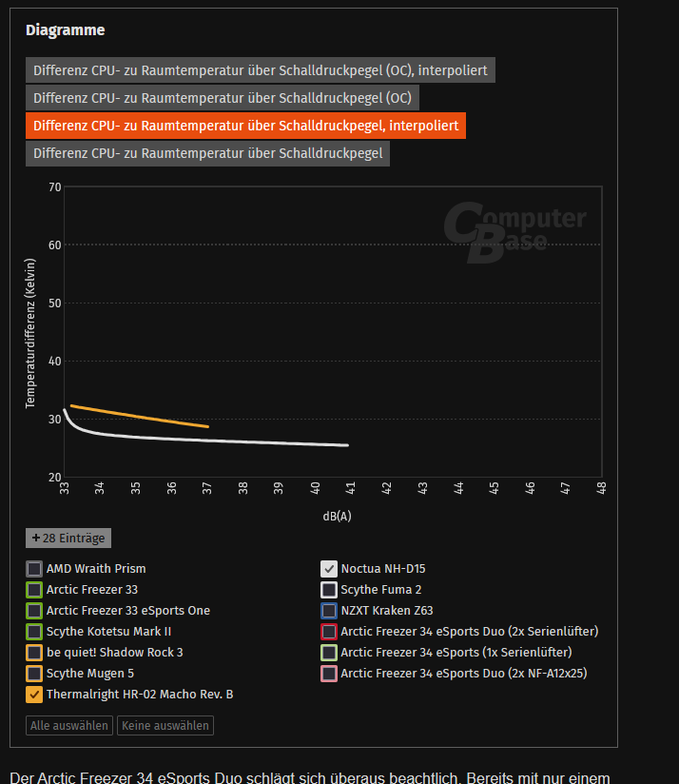679x784 pixels.
Task: Click the 'NZXT Kraken Z63' legend label
Action: coord(387,611)
